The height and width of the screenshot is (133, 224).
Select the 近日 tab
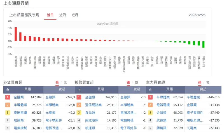50,15
